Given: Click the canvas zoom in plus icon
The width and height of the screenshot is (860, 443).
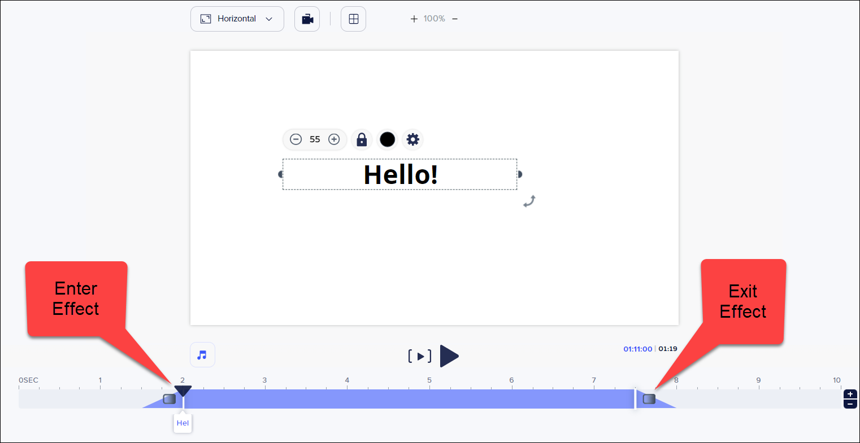Looking at the screenshot, I should (x=413, y=19).
